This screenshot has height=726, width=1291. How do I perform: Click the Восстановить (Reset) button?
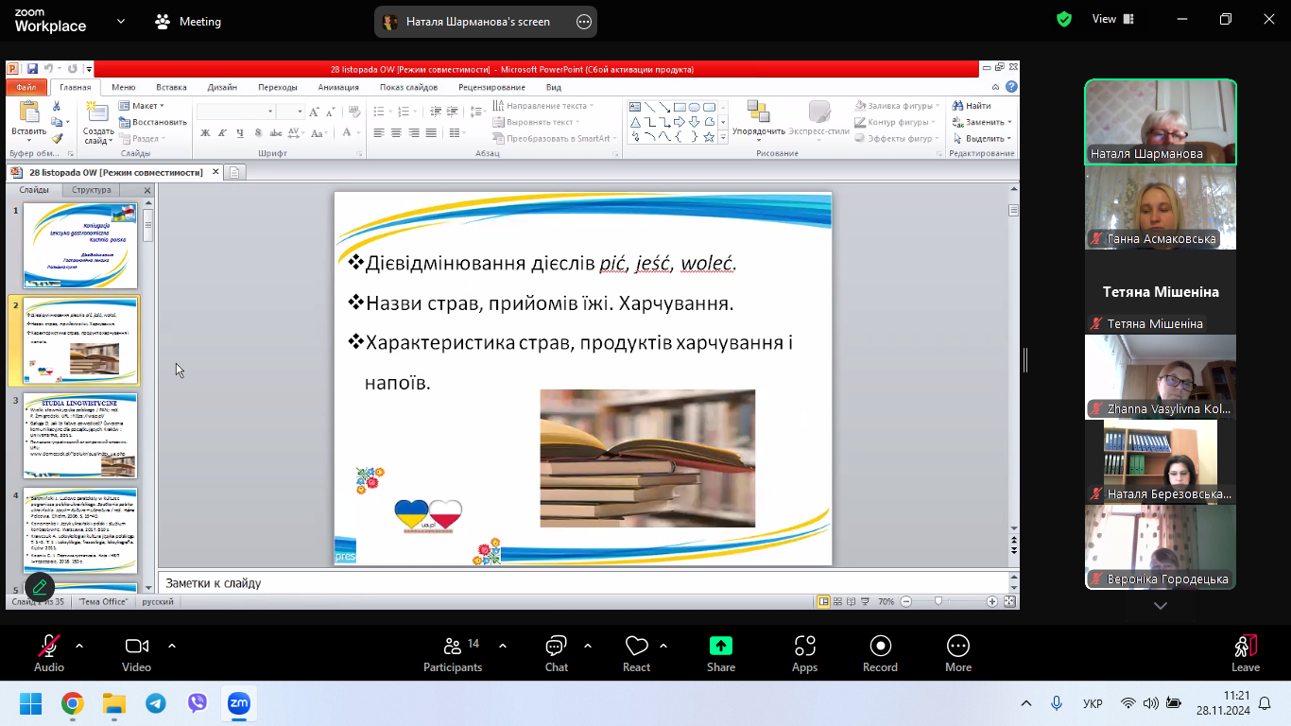tap(152, 122)
